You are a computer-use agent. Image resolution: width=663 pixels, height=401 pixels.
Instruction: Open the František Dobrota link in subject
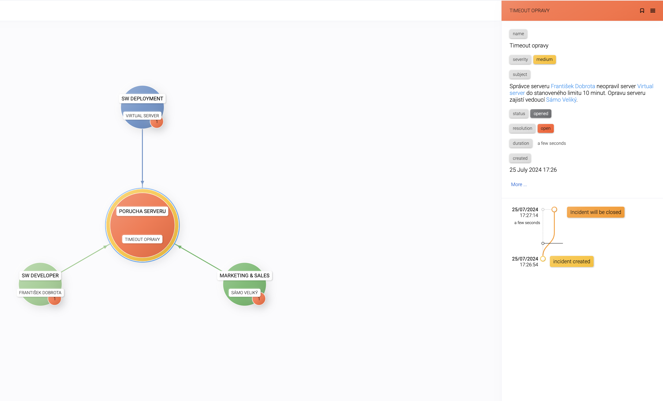[573, 86]
